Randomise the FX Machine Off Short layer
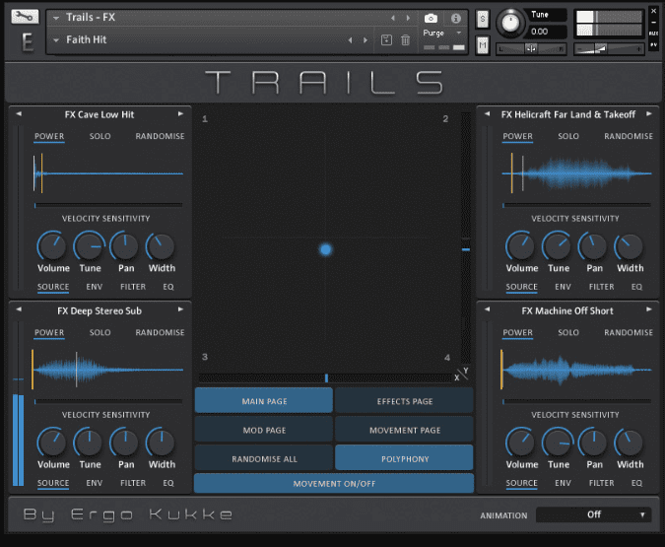The height and width of the screenshot is (547, 665). (x=629, y=333)
